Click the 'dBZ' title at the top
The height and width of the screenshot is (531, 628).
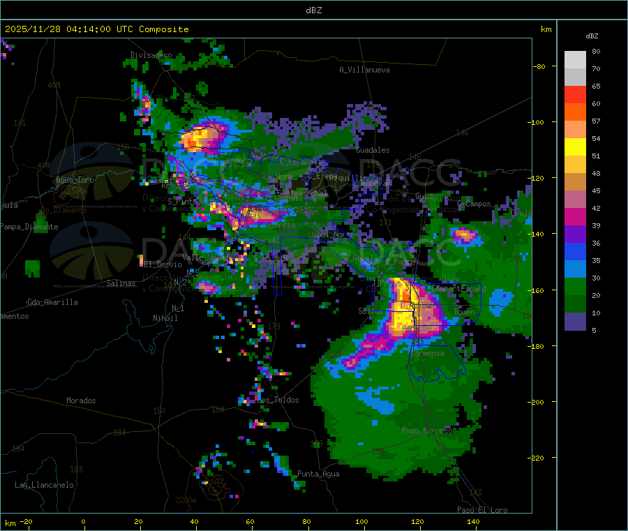[313, 10]
